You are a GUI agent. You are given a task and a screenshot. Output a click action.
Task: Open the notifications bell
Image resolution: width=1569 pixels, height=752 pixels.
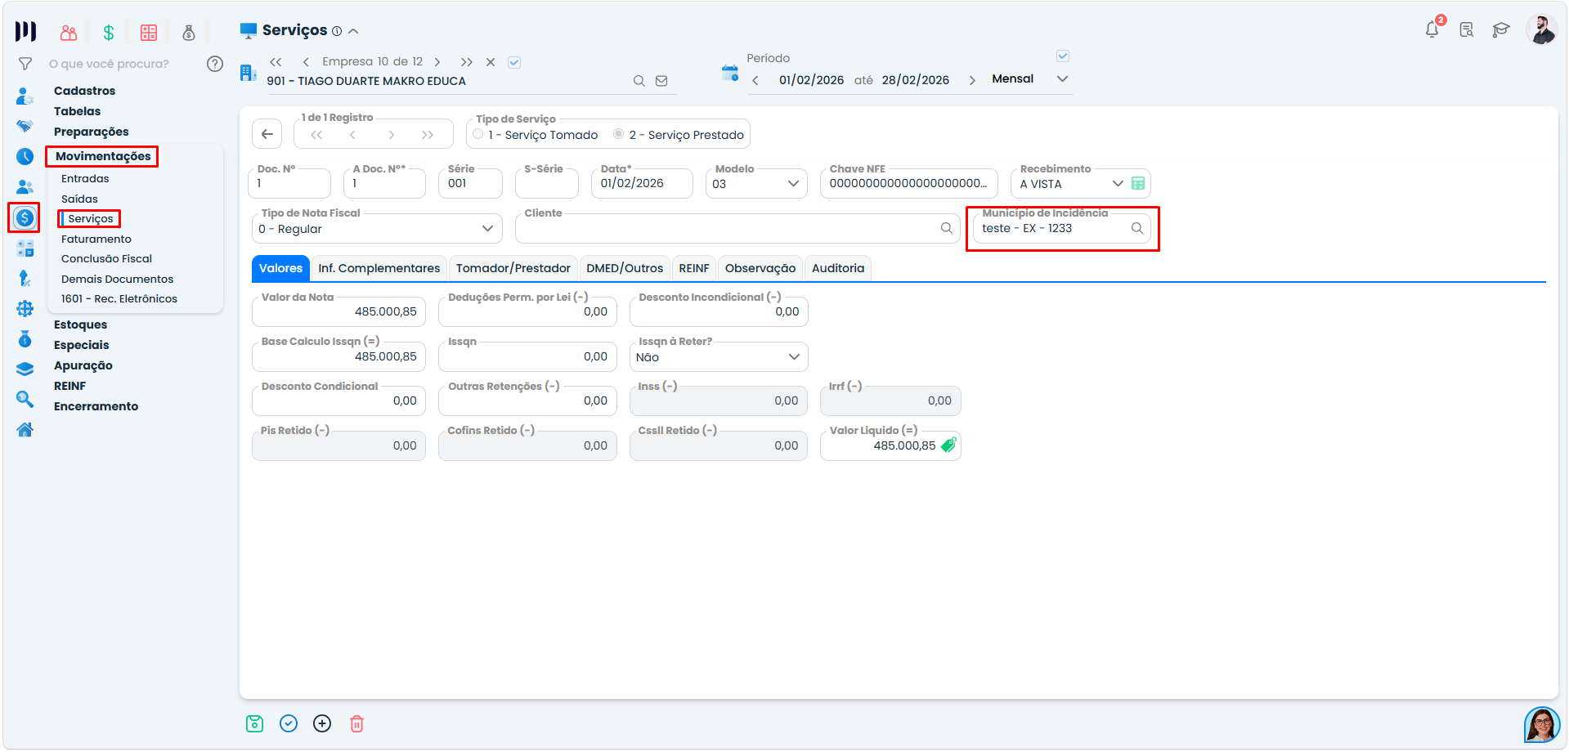click(x=1432, y=30)
